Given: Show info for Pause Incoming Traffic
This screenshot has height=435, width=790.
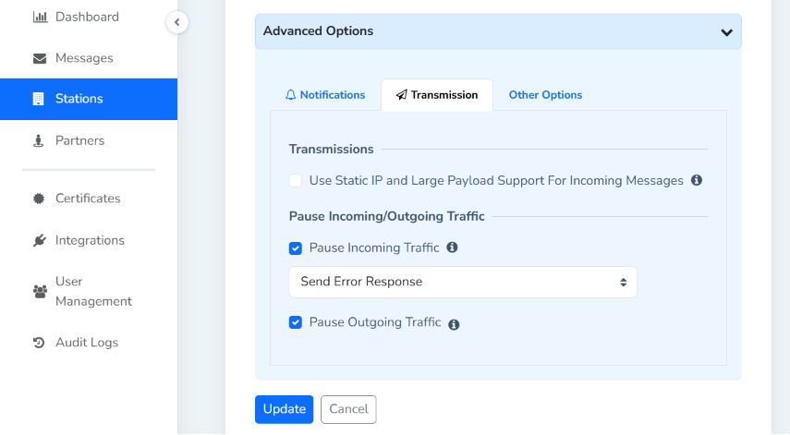Looking at the screenshot, I should pyautogui.click(x=452, y=248).
